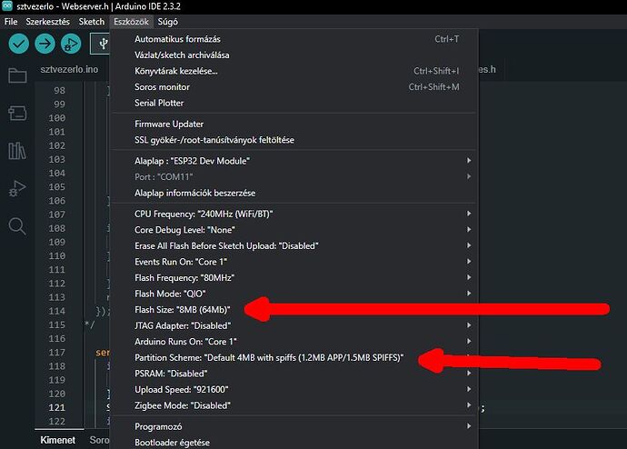Select Bootloader égetése
This screenshot has width=627, height=449.
294,443
